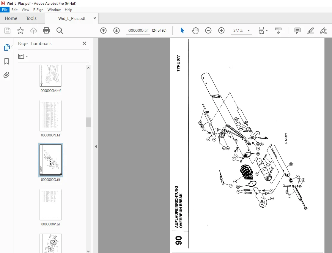The image size is (332, 253).
Task: Open the find text magnifier icon
Action: [x=60, y=31]
